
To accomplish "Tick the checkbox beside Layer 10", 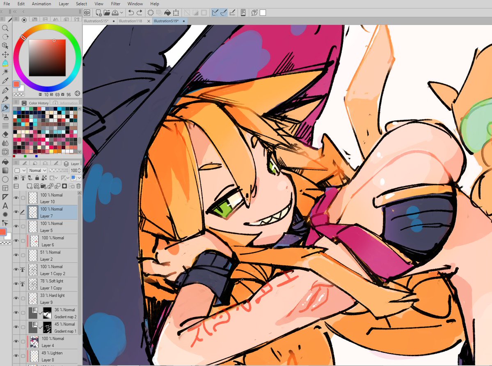I will (x=23, y=198).
